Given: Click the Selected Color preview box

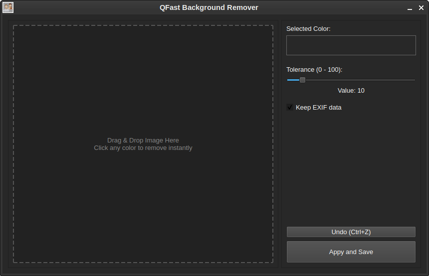Looking at the screenshot, I should tap(351, 45).
